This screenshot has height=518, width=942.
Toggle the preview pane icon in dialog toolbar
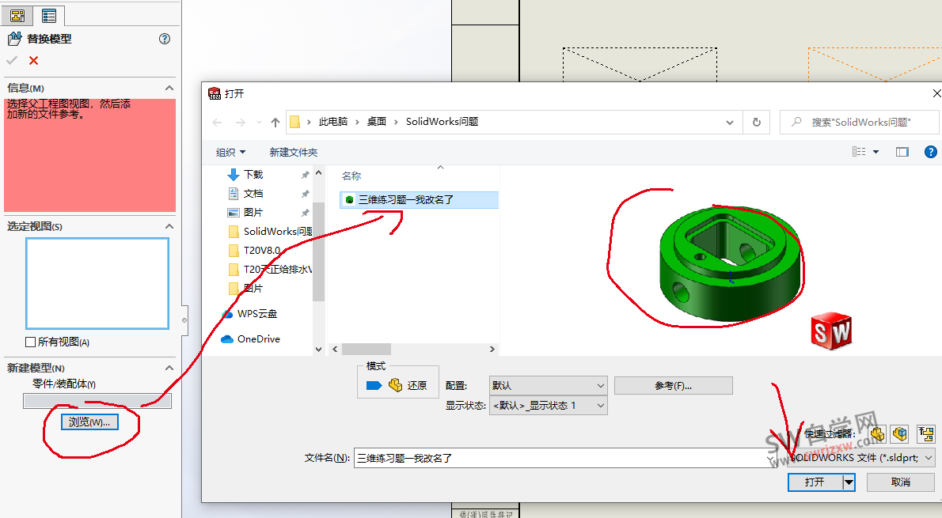pyautogui.click(x=902, y=151)
